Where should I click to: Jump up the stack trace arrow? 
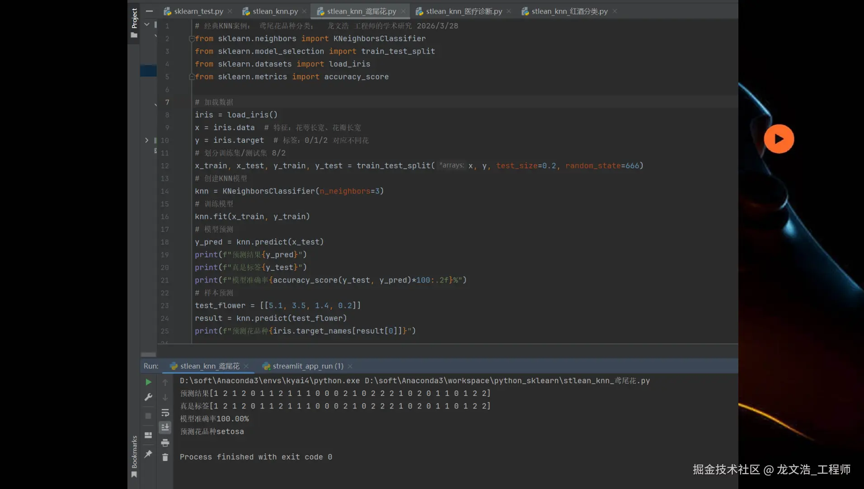coord(165,382)
